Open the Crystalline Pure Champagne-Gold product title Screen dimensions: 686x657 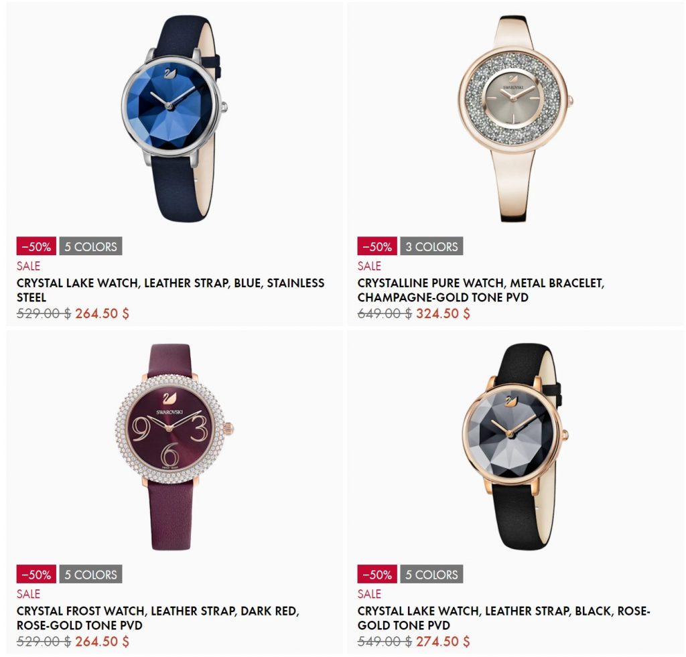(x=481, y=290)
